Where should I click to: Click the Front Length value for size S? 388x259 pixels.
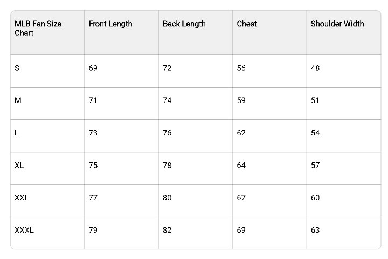point(93,68)
